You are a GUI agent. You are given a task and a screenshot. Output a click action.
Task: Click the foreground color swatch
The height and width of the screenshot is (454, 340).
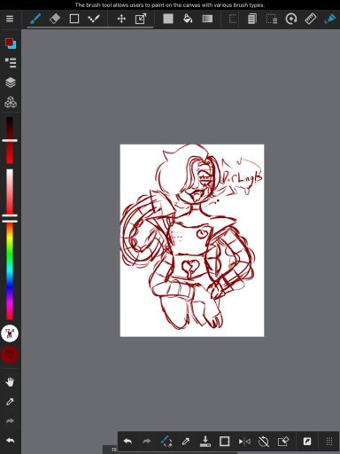coord(9,42)
